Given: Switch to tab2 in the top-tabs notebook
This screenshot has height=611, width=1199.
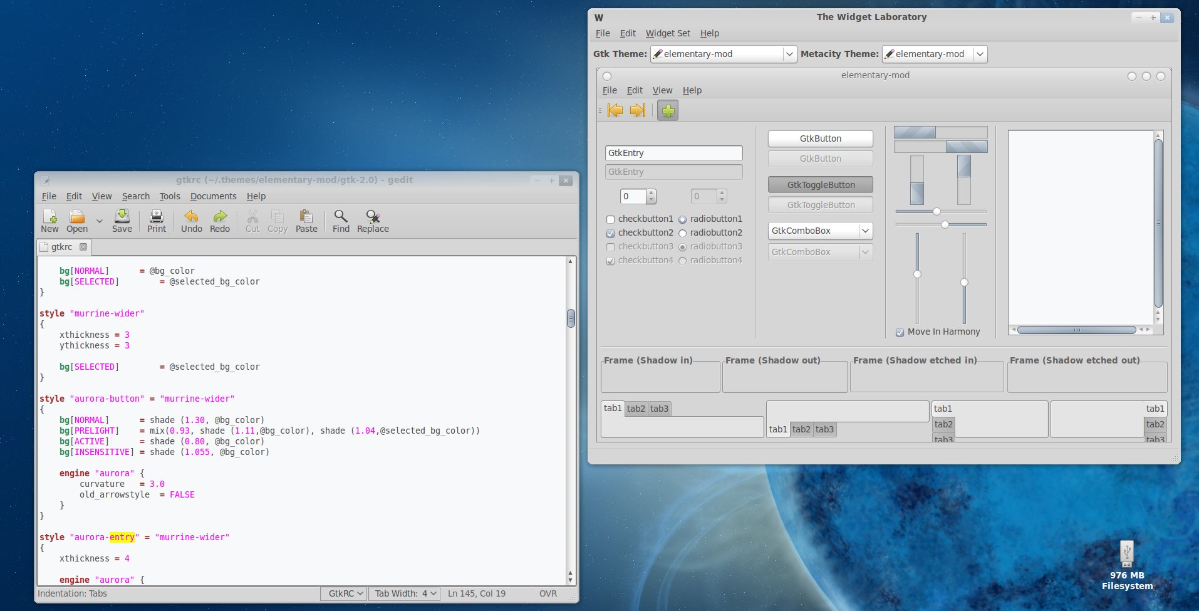Looking at the screenshot, I should (x=636, y=409).
